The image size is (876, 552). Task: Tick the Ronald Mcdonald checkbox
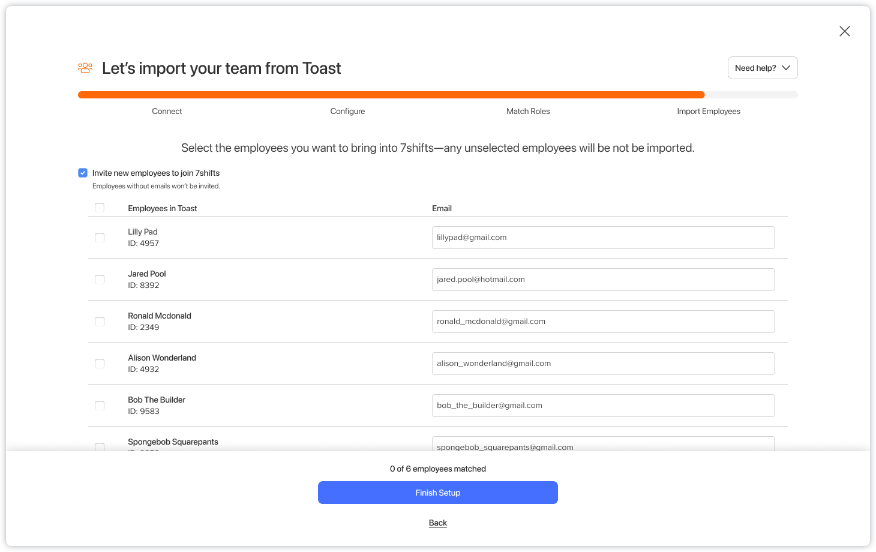[x=100, y=322]
